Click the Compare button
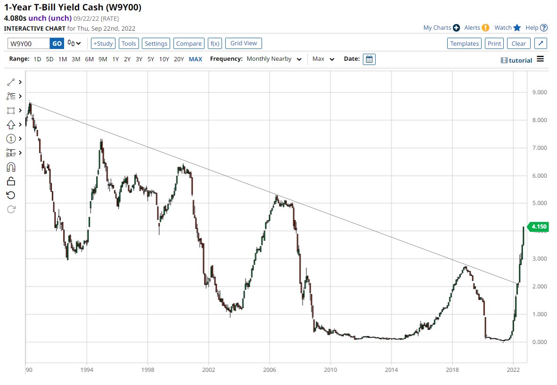This screenshot has height=385, width=557. click(189, 43)
